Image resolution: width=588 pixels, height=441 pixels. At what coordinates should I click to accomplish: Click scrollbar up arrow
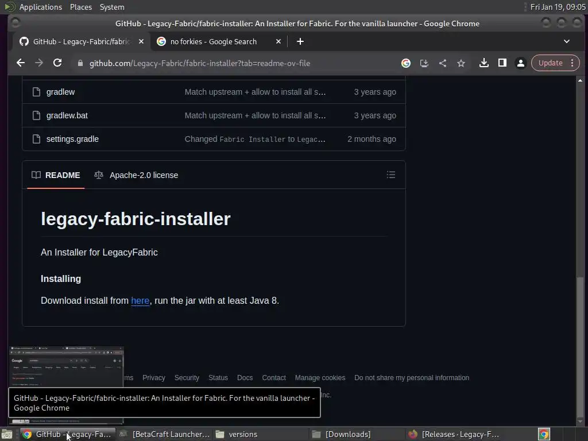click(580, 80)
